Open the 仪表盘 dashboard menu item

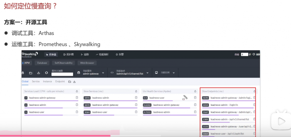tap(51, 54)
